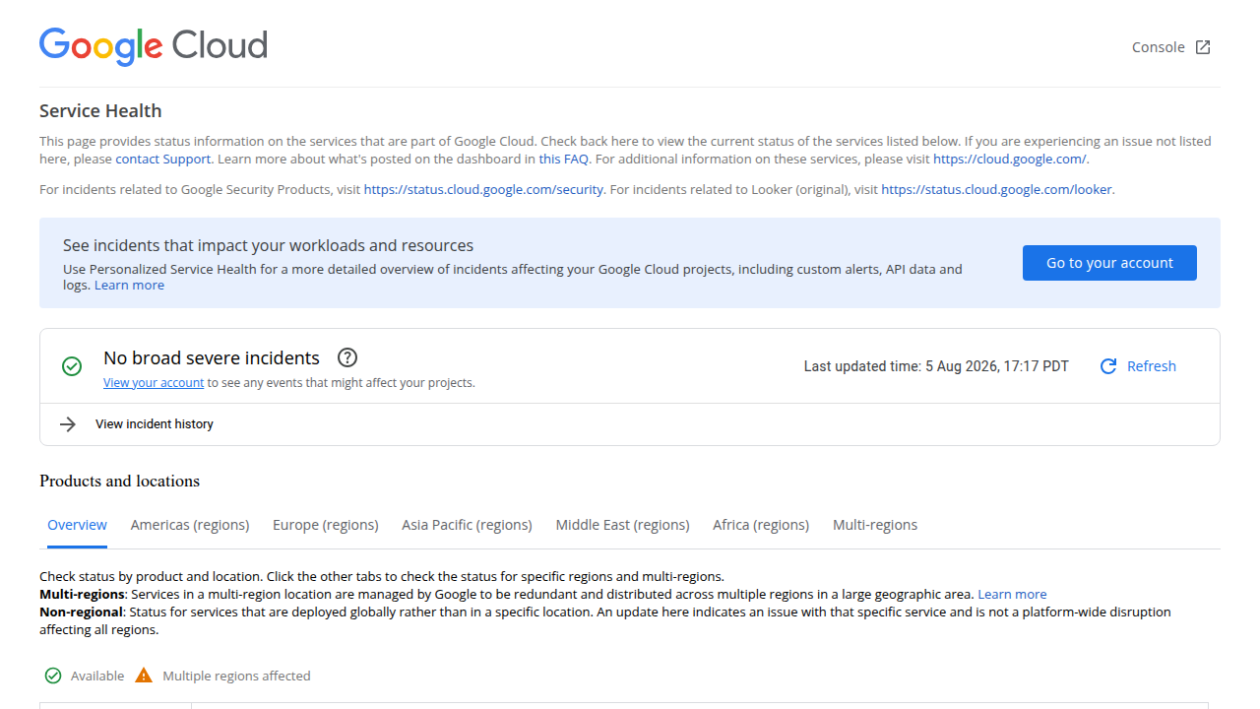Select the Overview tab

(77, 525)
